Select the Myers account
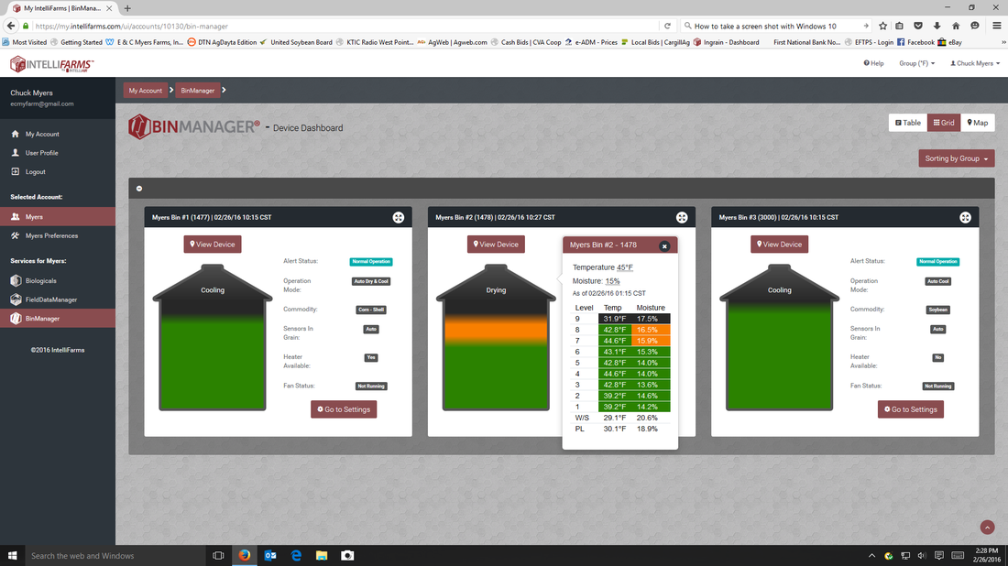The image size is (1008, 566). 58,217
